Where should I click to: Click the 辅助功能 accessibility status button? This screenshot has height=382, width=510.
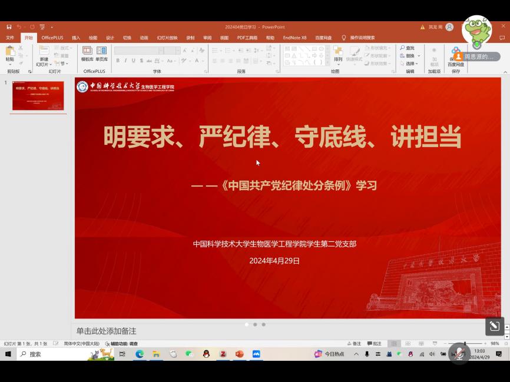tap(122, 344)
